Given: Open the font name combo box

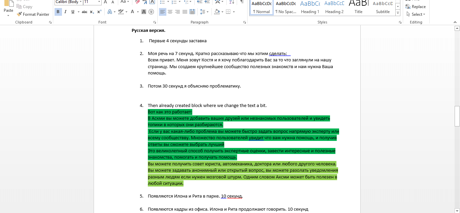Looking at the screenshot, I should (69, 2).
